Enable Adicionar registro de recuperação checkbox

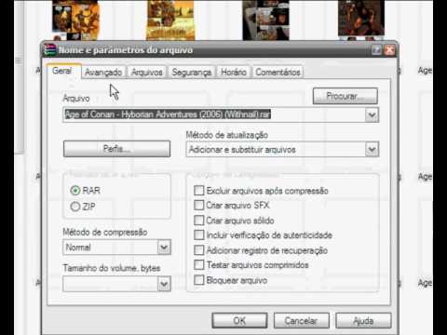point(199,250)
